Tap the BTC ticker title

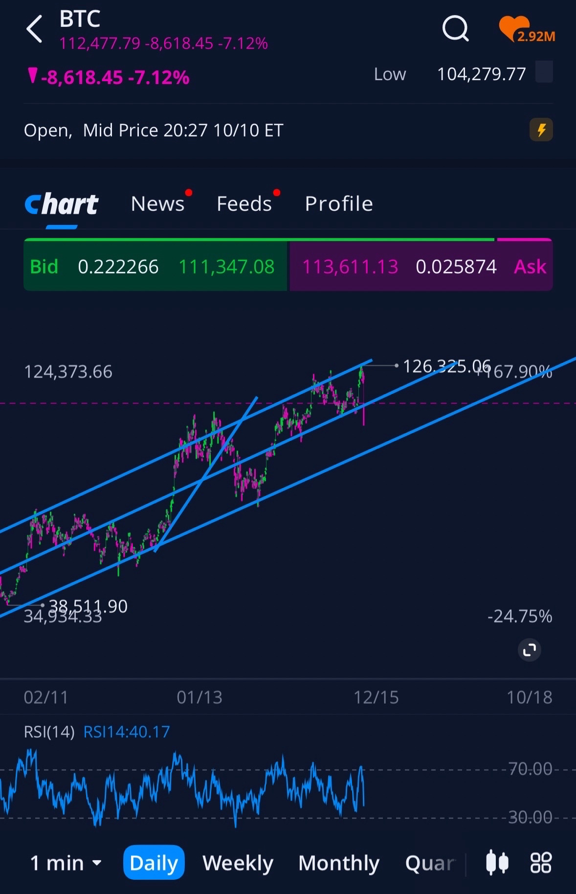tap(80, 19)
